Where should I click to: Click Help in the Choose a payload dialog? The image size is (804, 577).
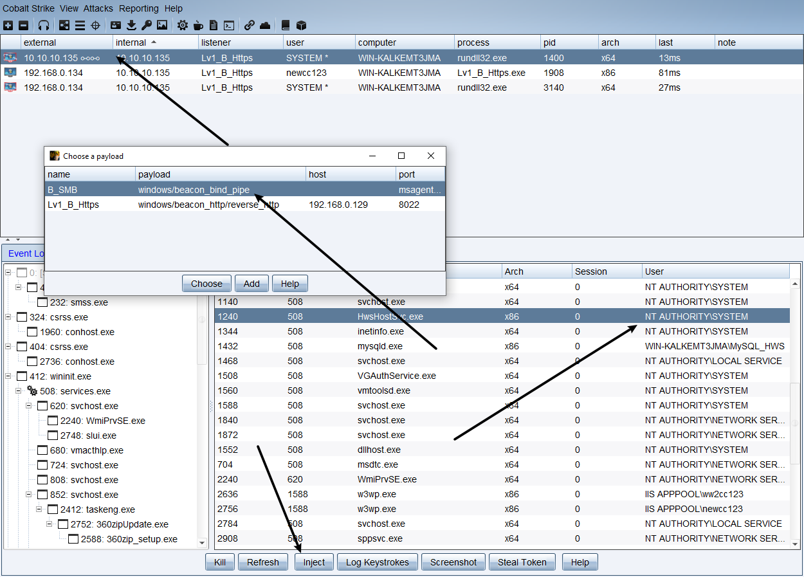click(290, 284)
